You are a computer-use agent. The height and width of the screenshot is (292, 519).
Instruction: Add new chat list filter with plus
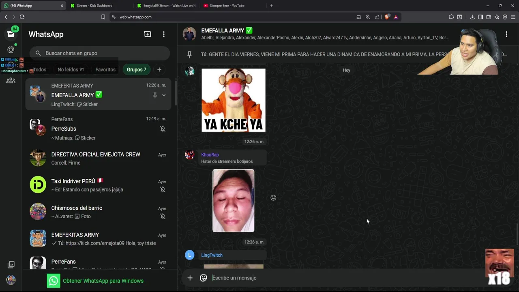click(x=159, y=70)
